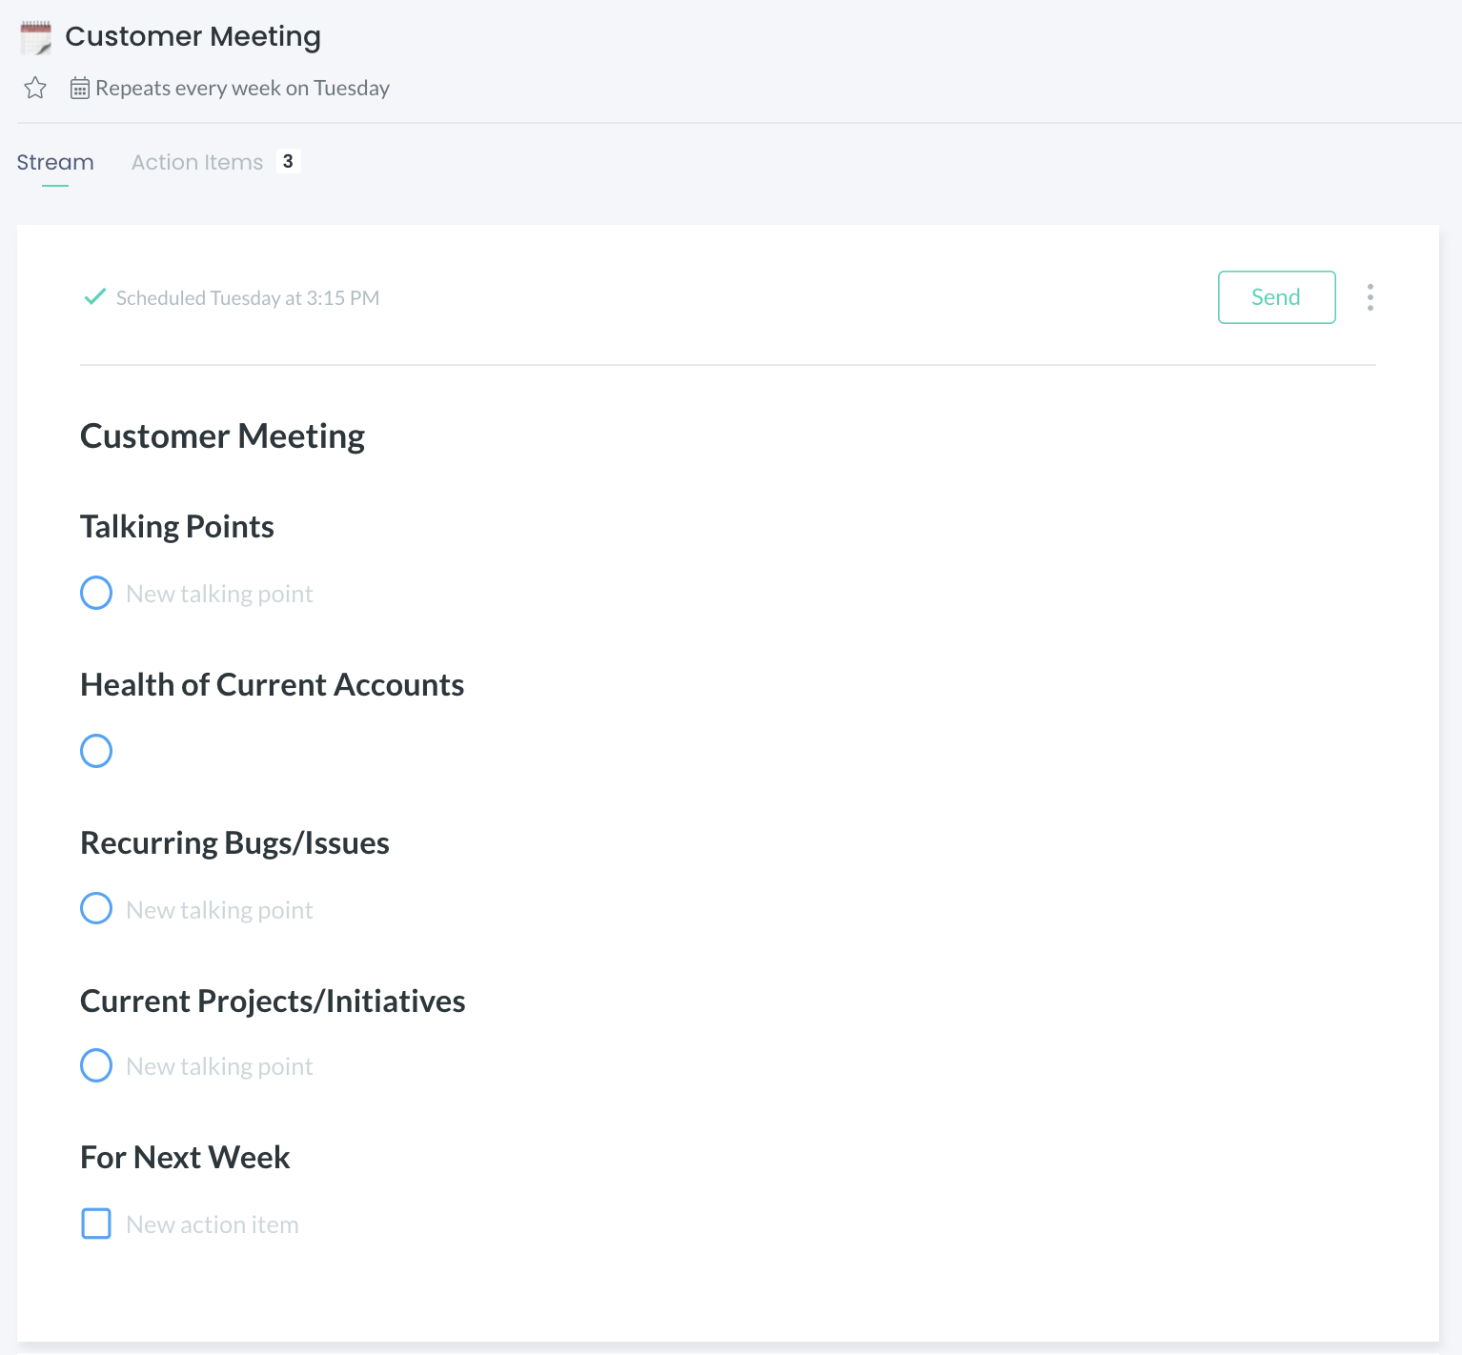Click the star favorite icon
This screenshot has height=1355, width=1462.
[x=35, y=89]
